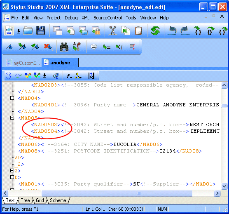This screenshot has height=214, width=229.
Task: Click the check well-formed icon
Action: 28,75
